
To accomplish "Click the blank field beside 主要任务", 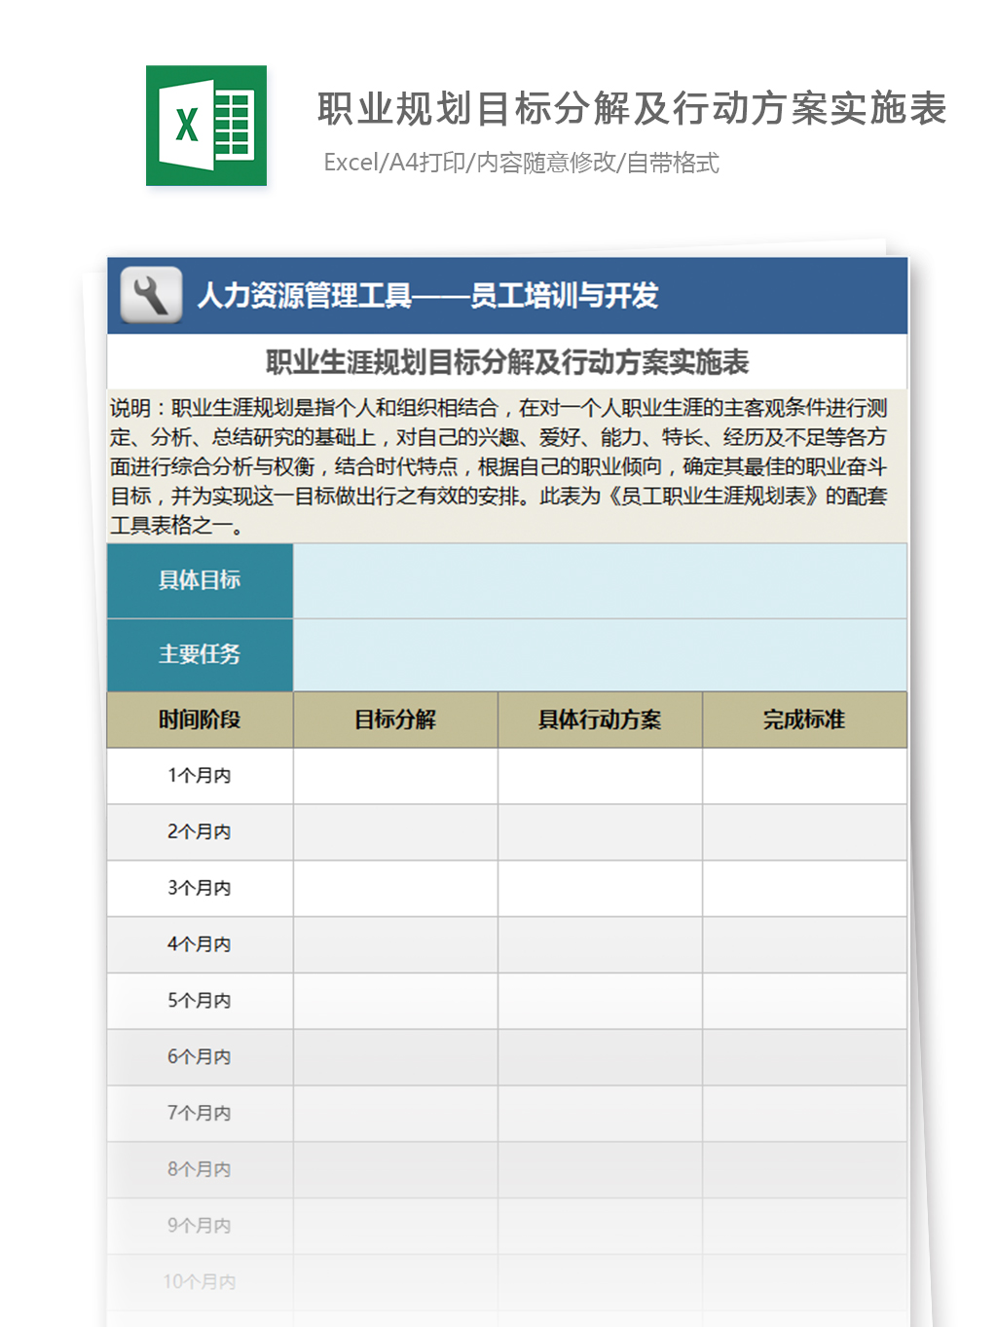I will point(599,654).
